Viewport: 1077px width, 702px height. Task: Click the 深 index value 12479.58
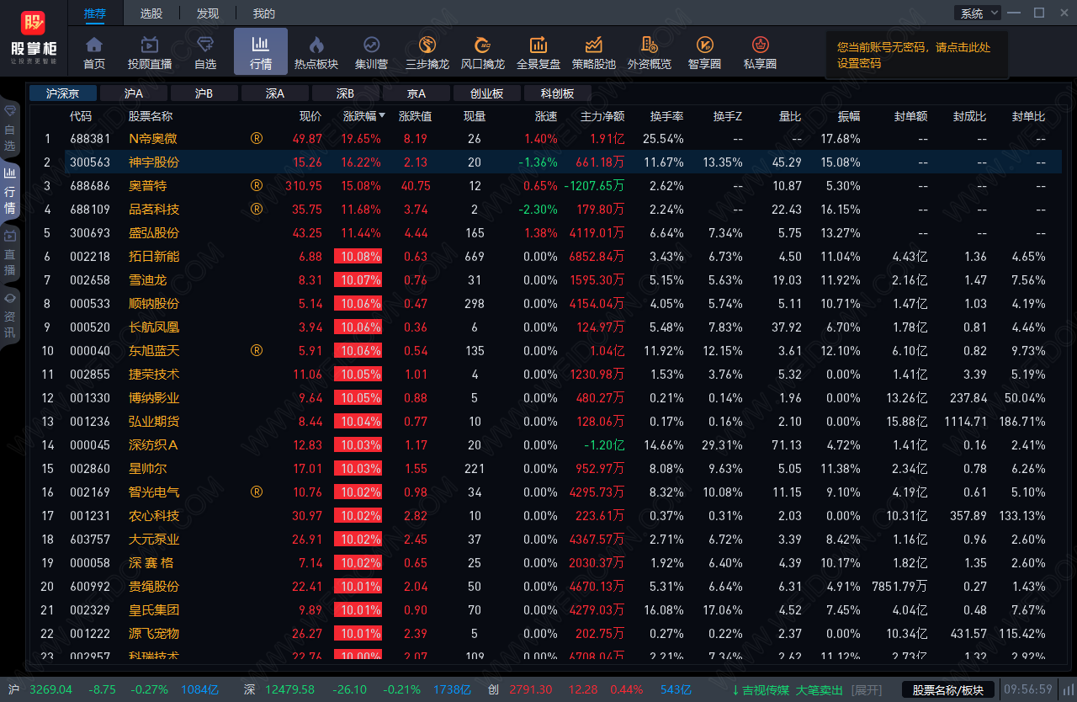pos(290,690)
